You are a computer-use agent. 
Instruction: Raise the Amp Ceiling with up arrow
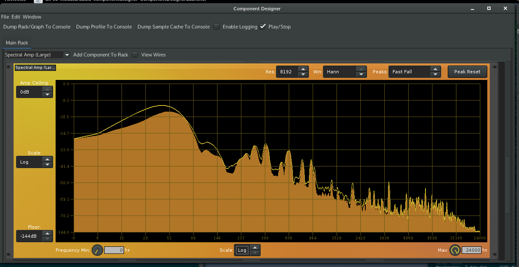48,89
